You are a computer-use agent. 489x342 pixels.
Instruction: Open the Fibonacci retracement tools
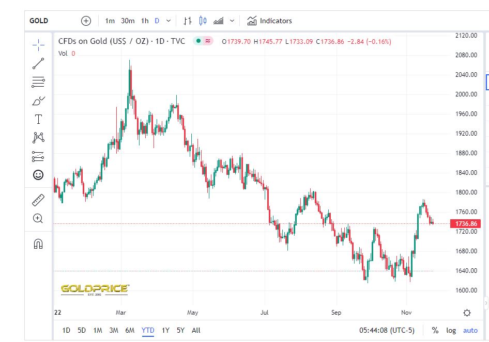point(38,82)
